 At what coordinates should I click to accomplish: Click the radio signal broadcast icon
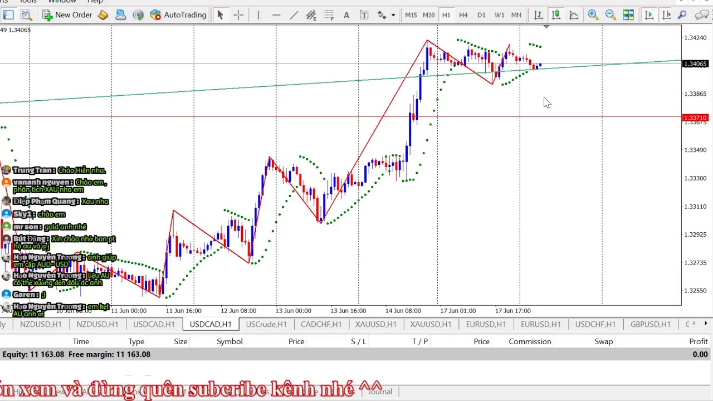click(138, 15)
